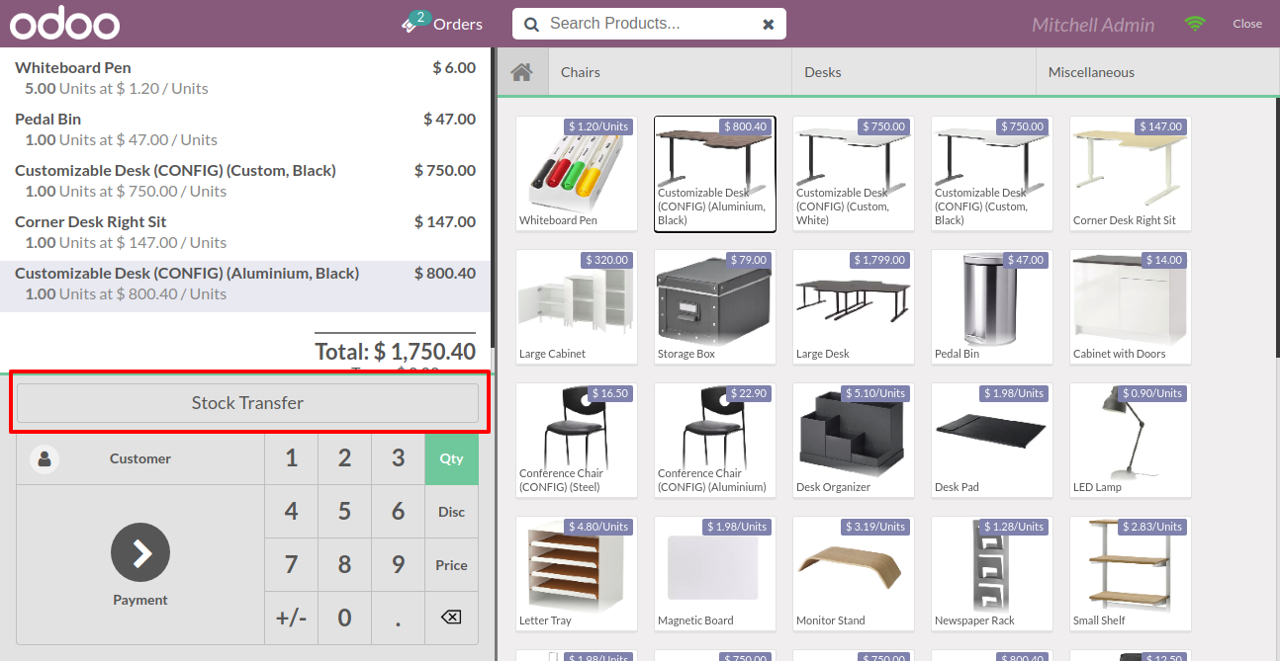Select the Customer button

coord(140,458)
